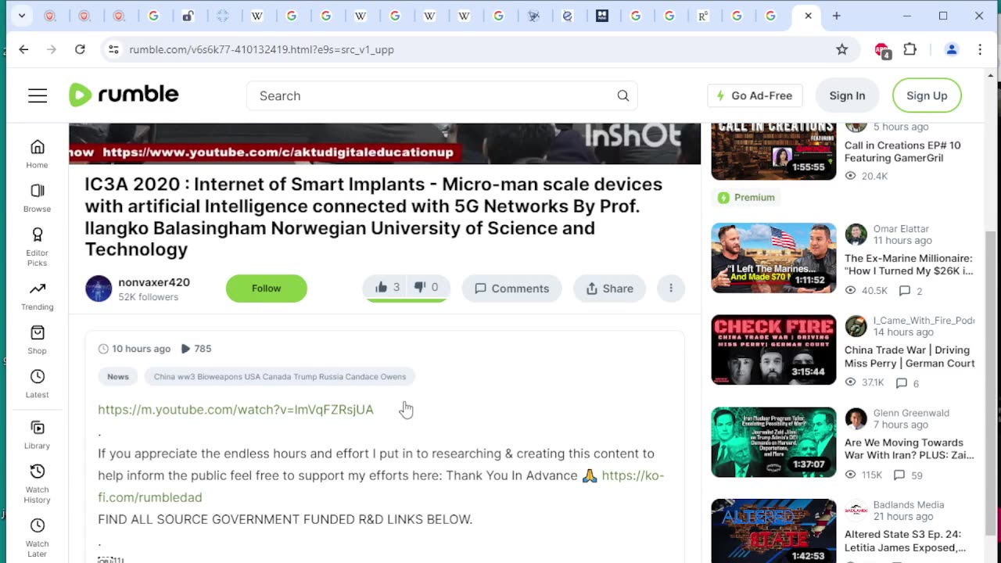Open nonvaxer420 channel name
Viewport: 1001px width, 563px height.
[x=154, y=282]
